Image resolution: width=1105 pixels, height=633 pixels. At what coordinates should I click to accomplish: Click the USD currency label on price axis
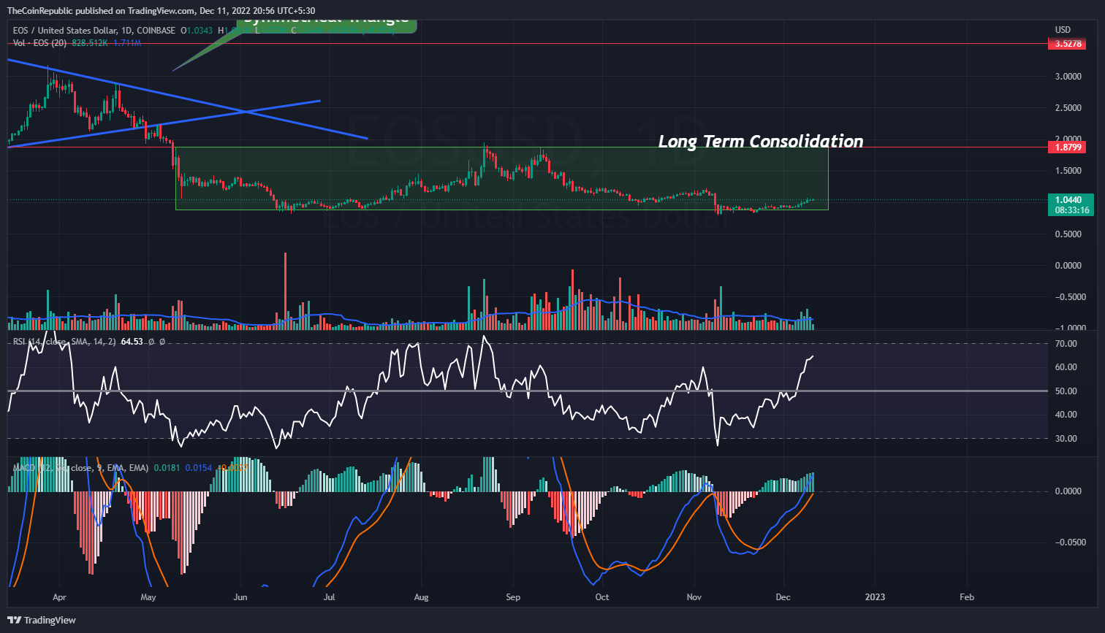point(1063,30)
